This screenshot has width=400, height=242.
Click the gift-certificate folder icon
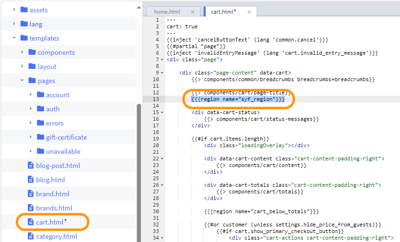[x=40, y=137]
